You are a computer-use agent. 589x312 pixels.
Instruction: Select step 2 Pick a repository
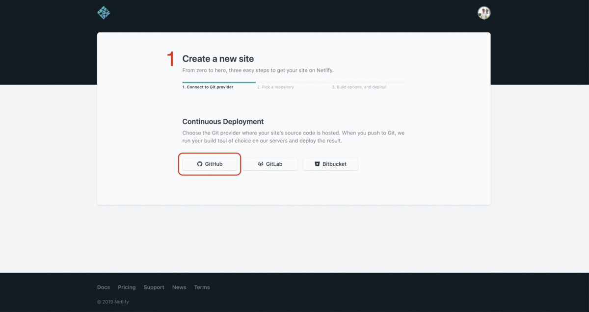coord(275,87)
